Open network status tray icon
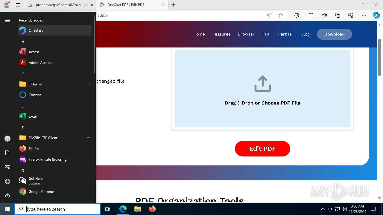The height and width of the screenshot is (215, 383). tap(337, 209)
